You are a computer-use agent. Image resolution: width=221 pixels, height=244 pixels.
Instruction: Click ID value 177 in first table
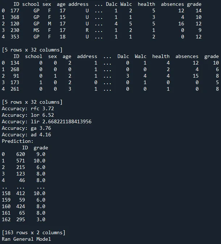click(x=15, y=11)
